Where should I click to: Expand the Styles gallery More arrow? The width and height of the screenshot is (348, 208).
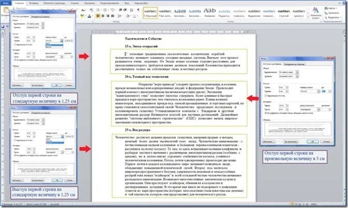point(308,17)
